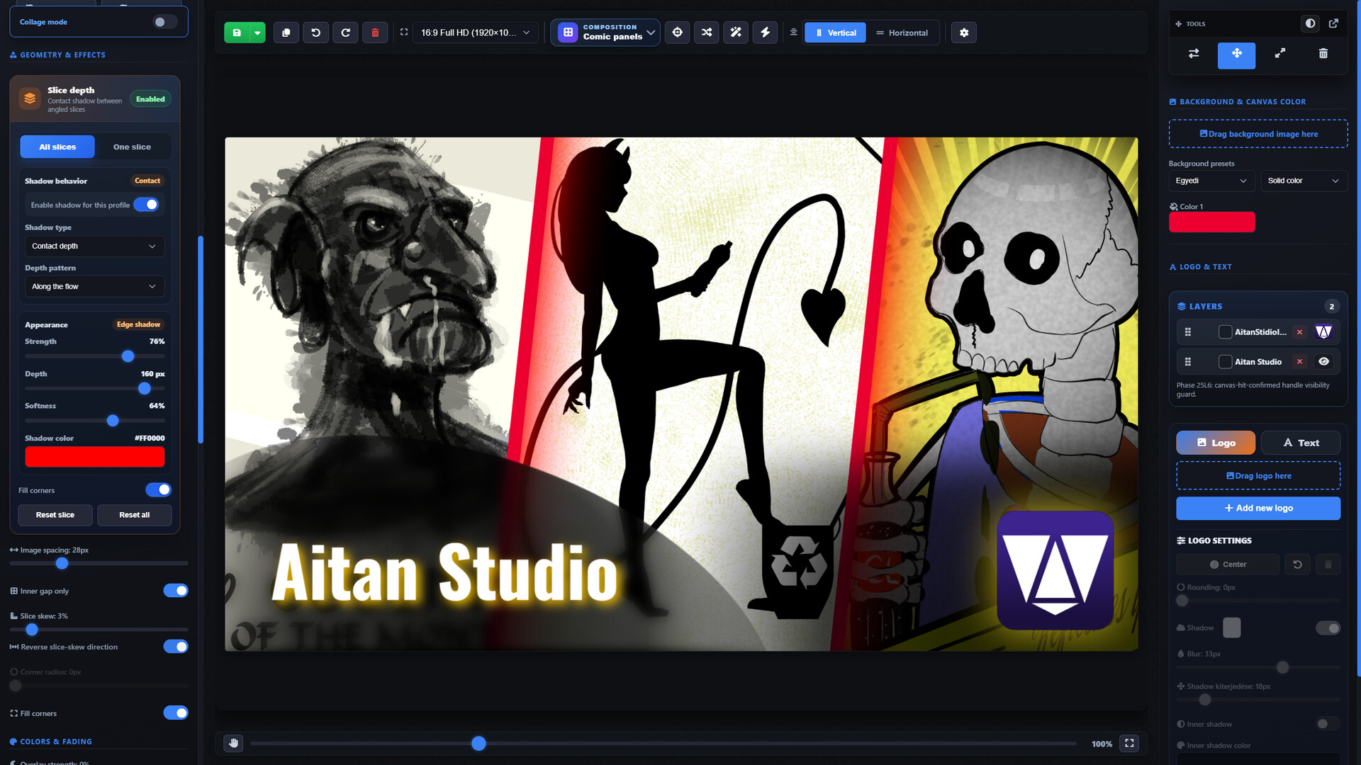The width and height of the screenshot is (1361, 765).
Task: Open the Composition Comic panels selector
Action: pyautogui.click(x=605, y=33)
